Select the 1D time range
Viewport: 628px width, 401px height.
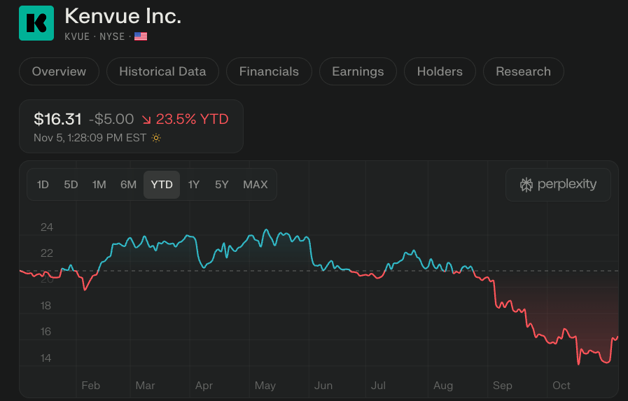click(x=43, y=185)
